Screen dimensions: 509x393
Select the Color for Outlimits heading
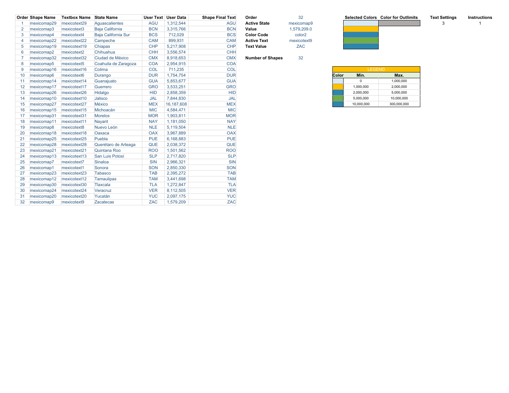(399, 17)
